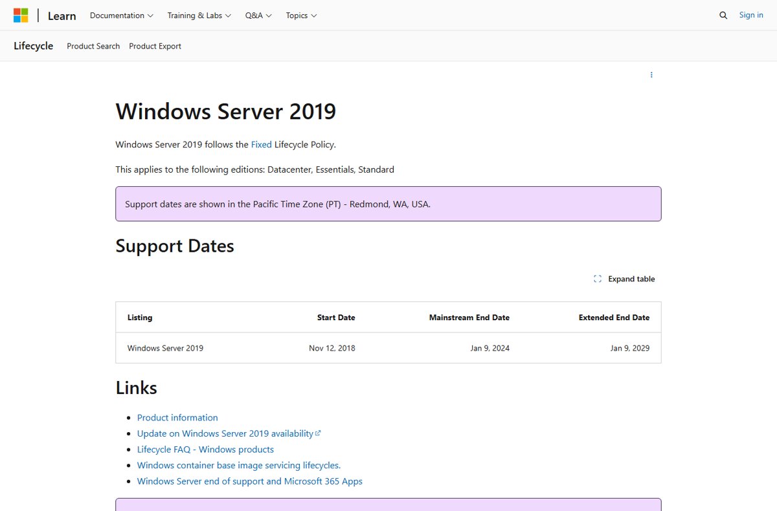Select the Jan 9, 2029 cell
Viewport: 777px width, 511px height.
(x=630, y=348)
